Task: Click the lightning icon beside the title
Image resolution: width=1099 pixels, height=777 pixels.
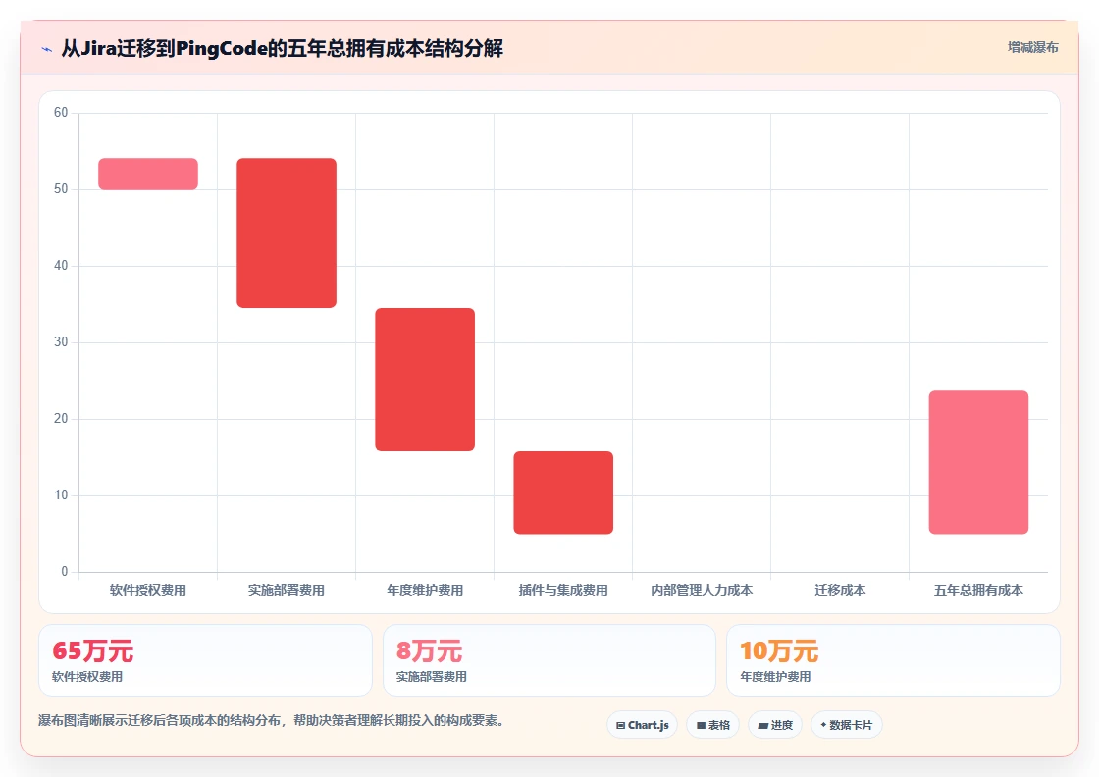Action: coord(47,49)
